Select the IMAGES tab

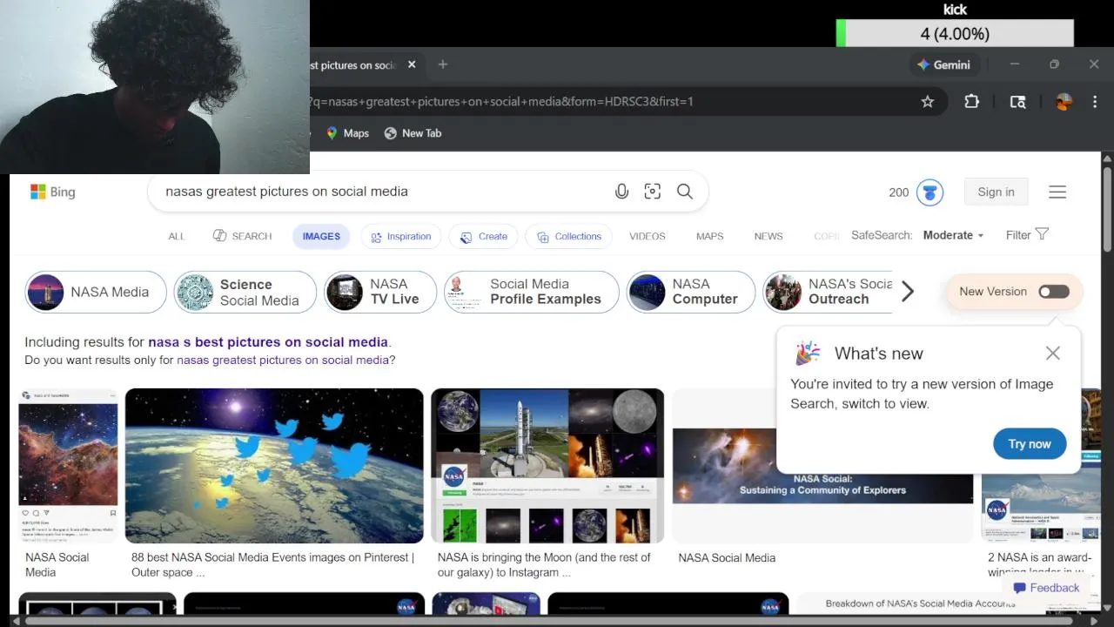tap(321, 236)
